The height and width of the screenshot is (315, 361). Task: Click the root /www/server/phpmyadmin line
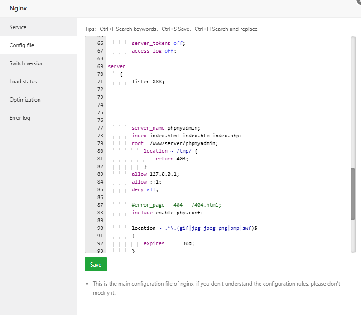pyautogui.click(x=174, y=143)
